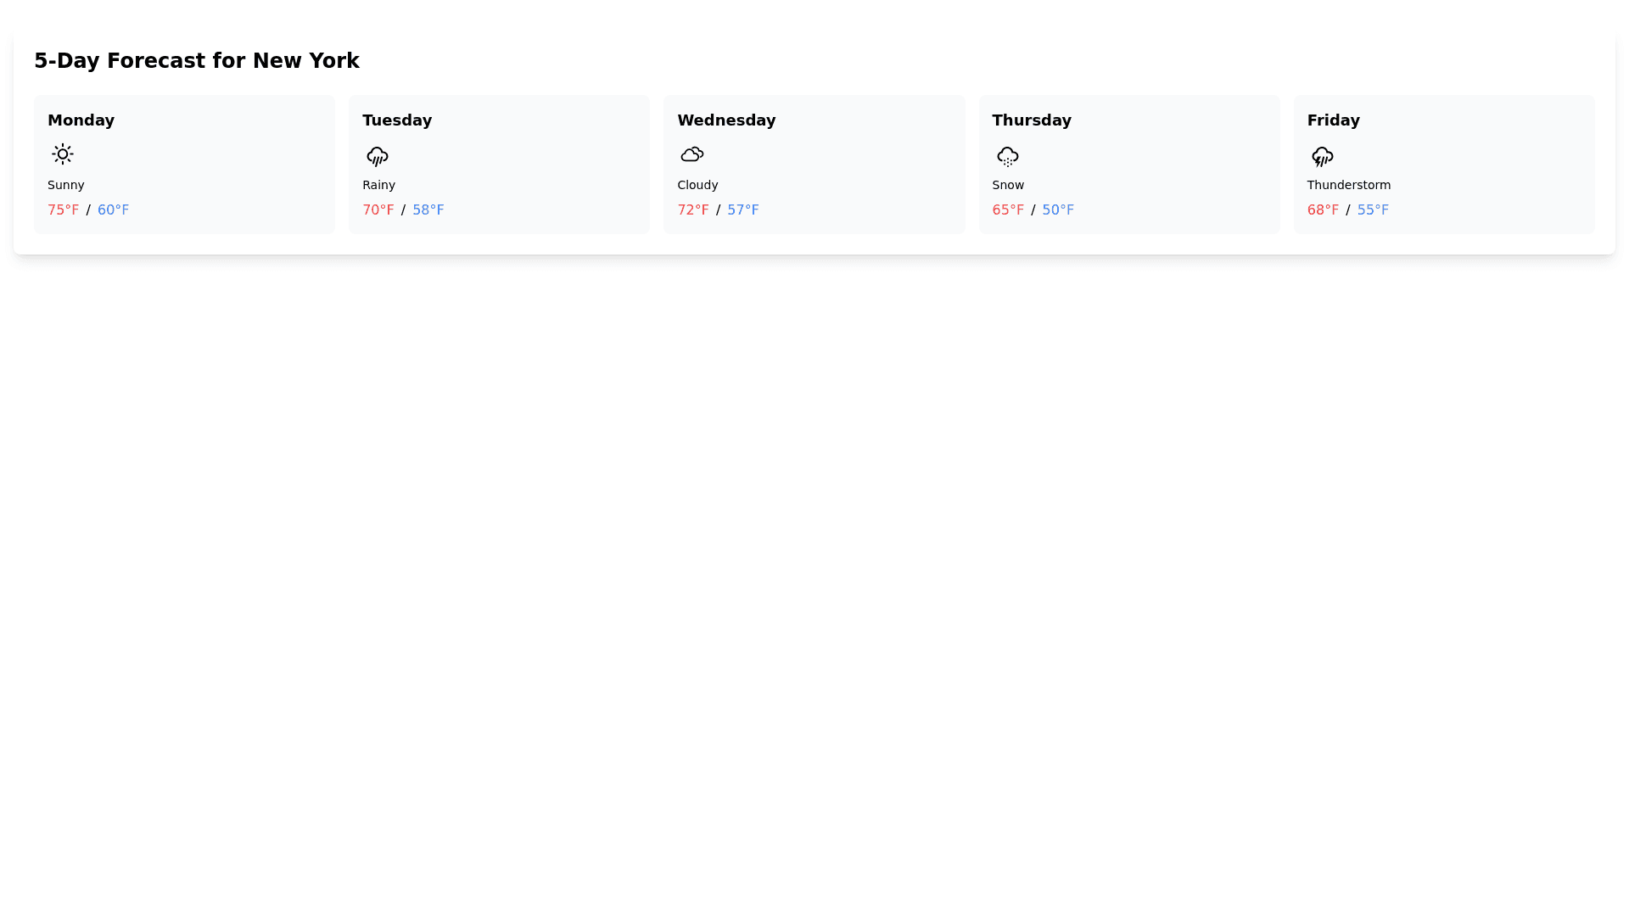Select the Monday day heading
The height and width of the screenshot is (916, 1629).
[81, 120]
